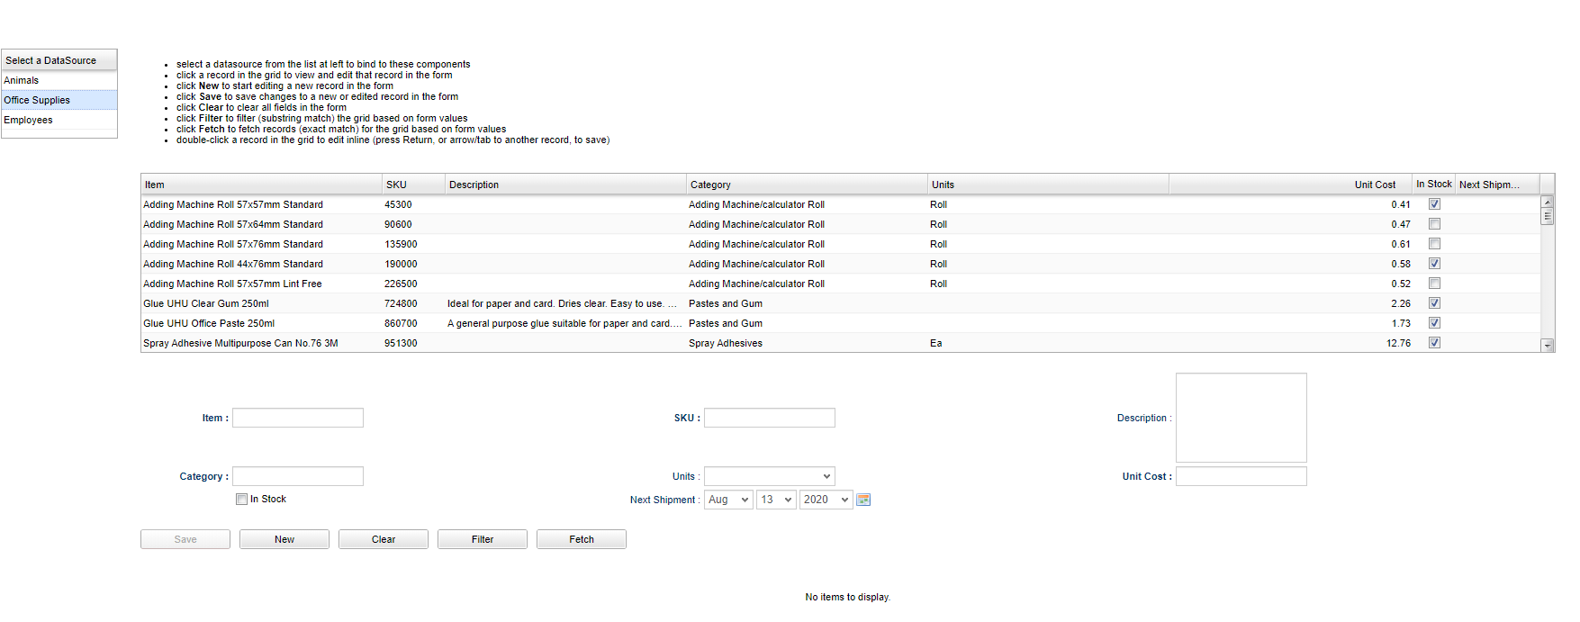This screenshot has height=622, width=1580.
Task: Click into the SKU input field
Action: tap(769, 418)
